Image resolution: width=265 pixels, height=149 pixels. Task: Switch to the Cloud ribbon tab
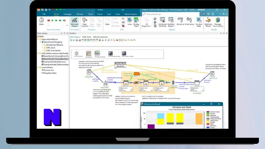(90, 14)
